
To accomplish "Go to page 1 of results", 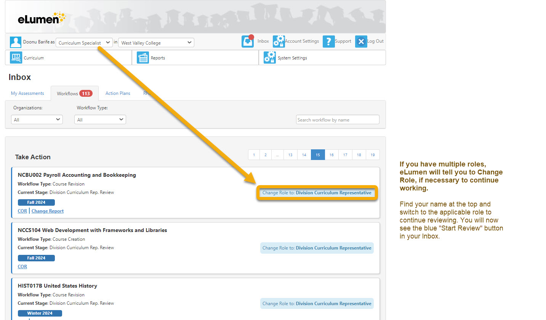I will tap(254, 155).
